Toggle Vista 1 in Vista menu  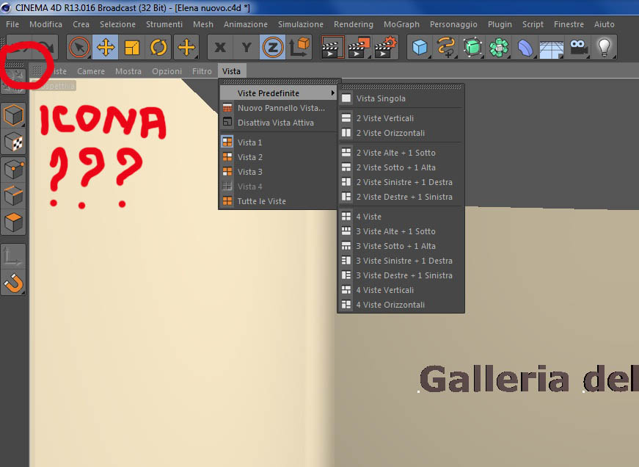pyautogui.click(x=278, y=142)
